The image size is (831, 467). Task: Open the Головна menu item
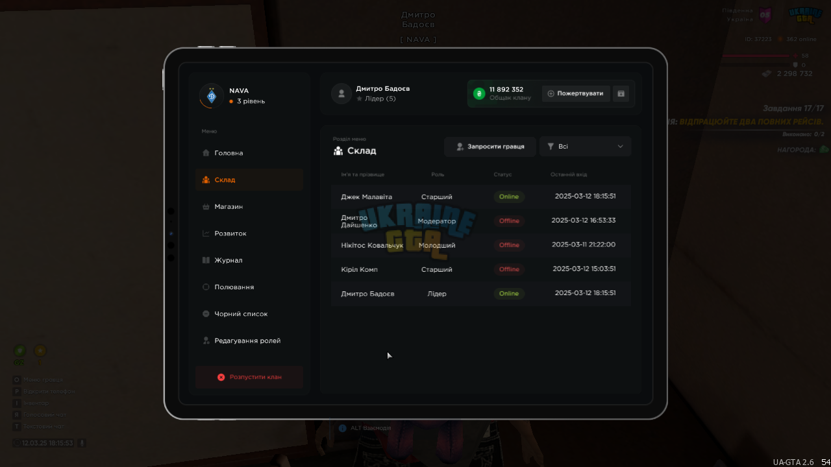249,153
